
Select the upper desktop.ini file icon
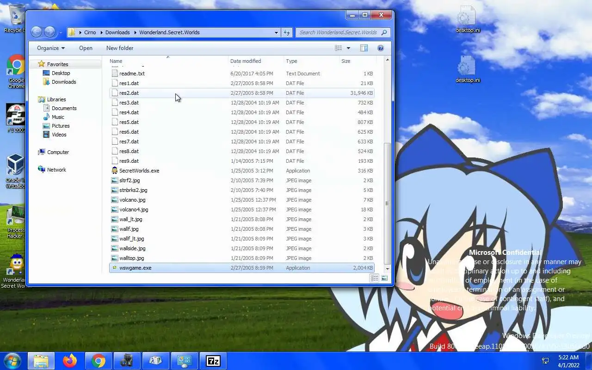click(467, 19)
